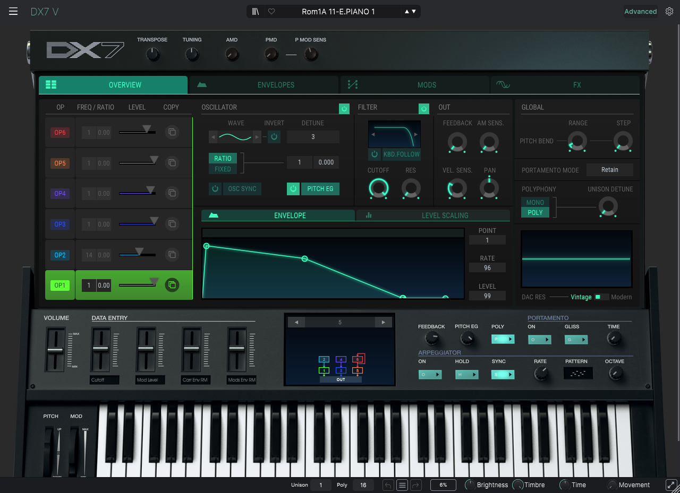Click the right arrow to change algorithm
The height and width of the screenshot is (493, 680).
coord(383,322)
